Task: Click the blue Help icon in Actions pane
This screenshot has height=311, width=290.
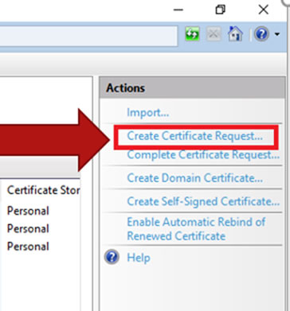Action: click(112, 257)
